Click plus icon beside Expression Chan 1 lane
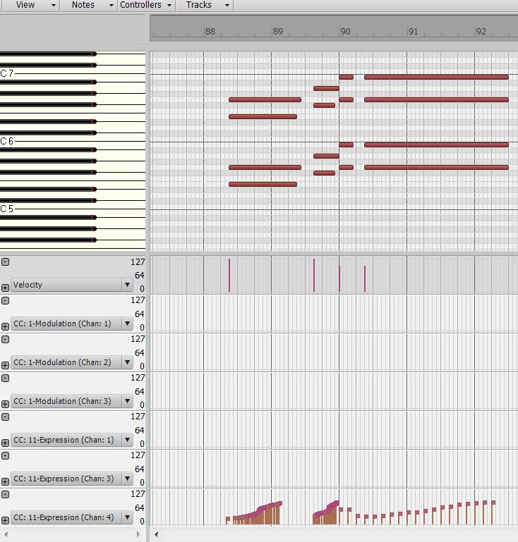Viewport: 518px width, 542px height. coord(5,443)
